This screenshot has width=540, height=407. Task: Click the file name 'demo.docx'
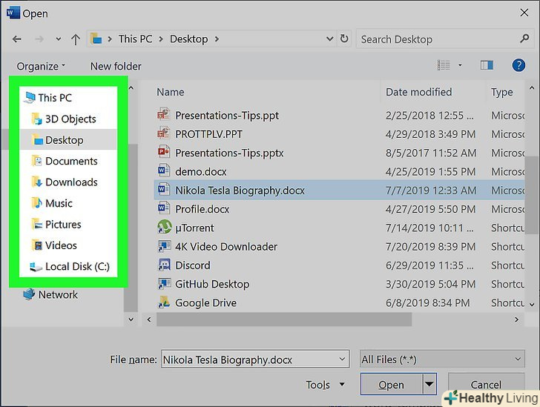201,171
